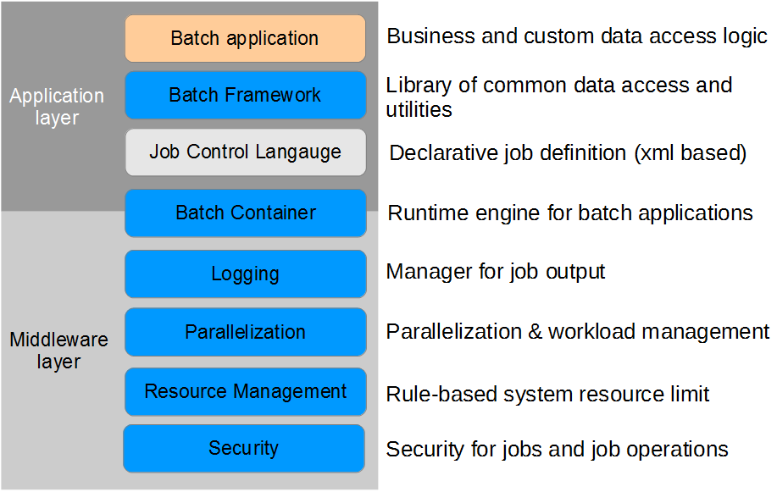The image size is (777, 492).
Task: Click the orange Batch application box
Action: click(245, 39)
